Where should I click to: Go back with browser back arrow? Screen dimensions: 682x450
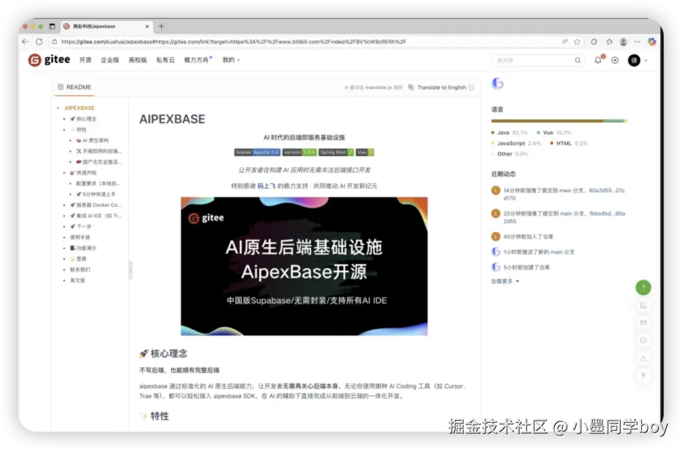25,42
